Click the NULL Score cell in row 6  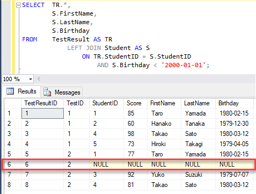[135, 164]
